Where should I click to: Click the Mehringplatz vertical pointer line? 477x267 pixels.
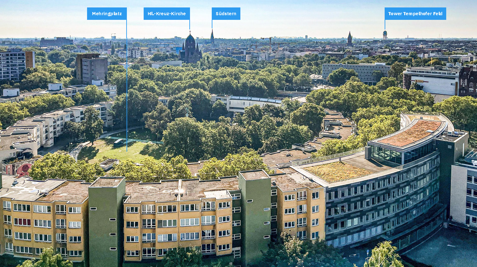(127, 86)
